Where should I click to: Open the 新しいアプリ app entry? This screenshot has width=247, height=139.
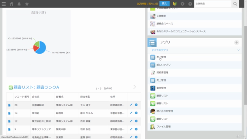pos(195,65)
